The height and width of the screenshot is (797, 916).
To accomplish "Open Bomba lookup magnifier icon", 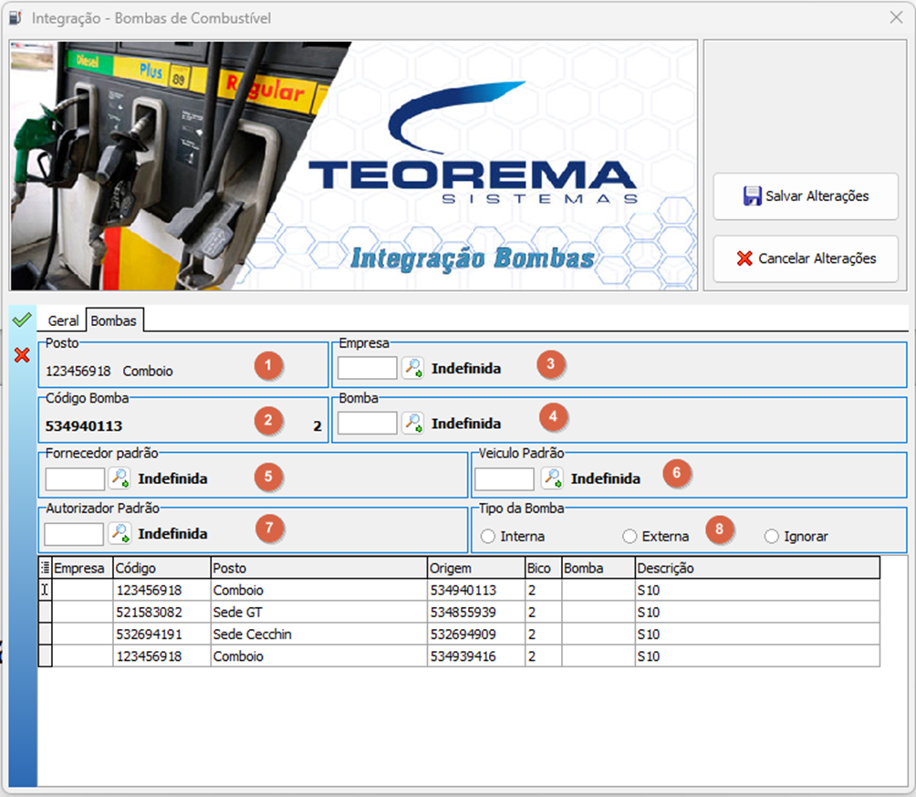I will pyautogui.click(x=413, y=423).
